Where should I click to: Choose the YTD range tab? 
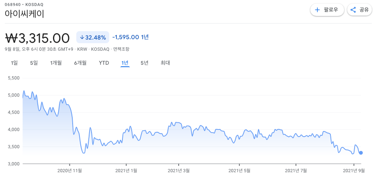[x=104, y=63]
